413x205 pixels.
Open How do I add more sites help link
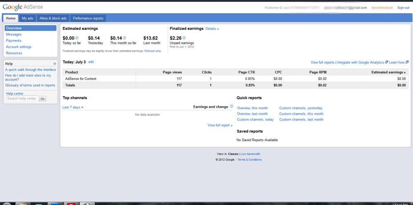28,77
